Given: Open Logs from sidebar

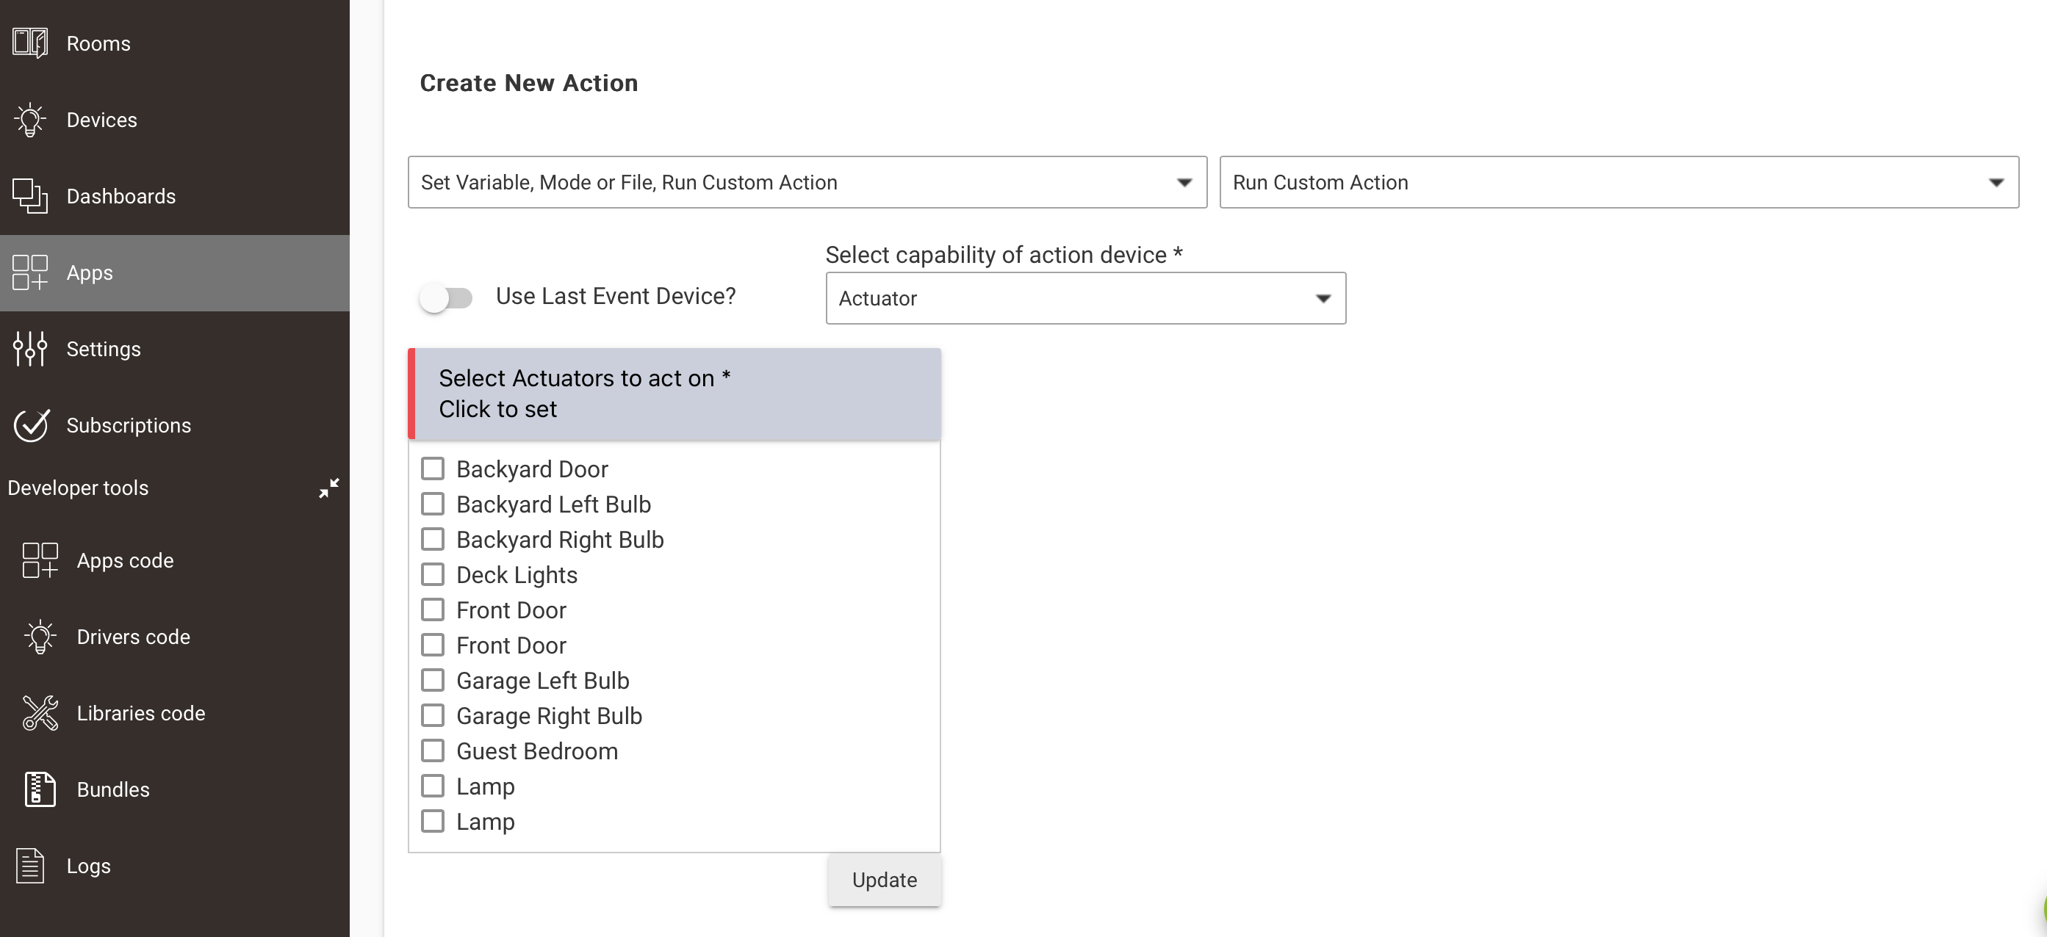Looking at the screenshot, I should [x=175, y=866].
